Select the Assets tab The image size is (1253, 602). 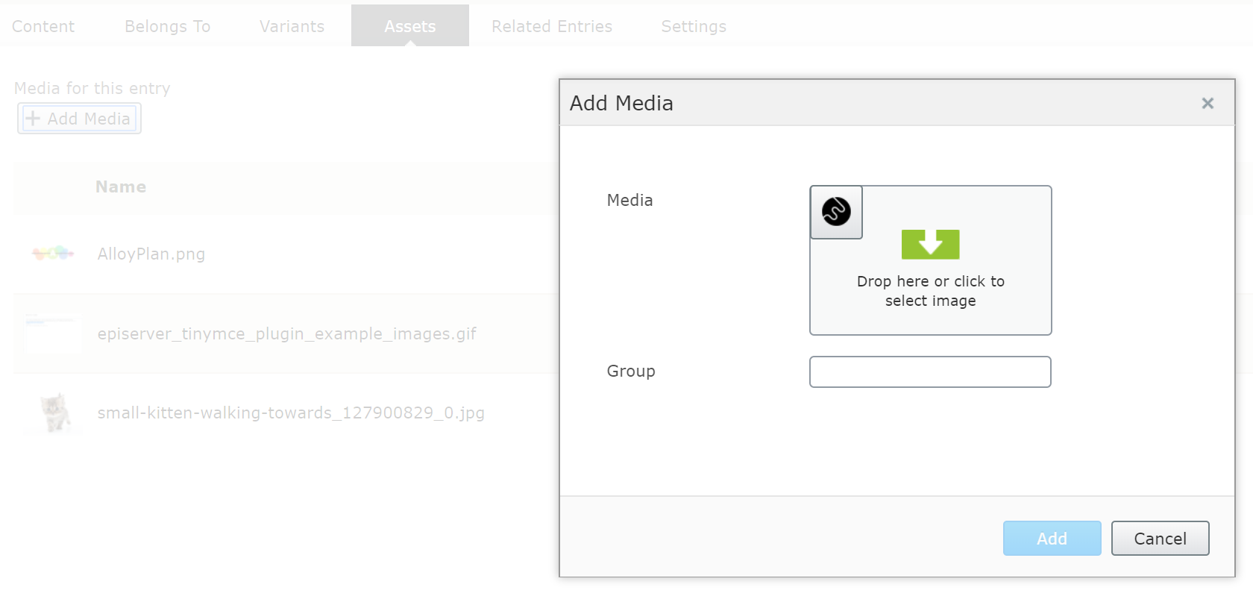[410, 26]
